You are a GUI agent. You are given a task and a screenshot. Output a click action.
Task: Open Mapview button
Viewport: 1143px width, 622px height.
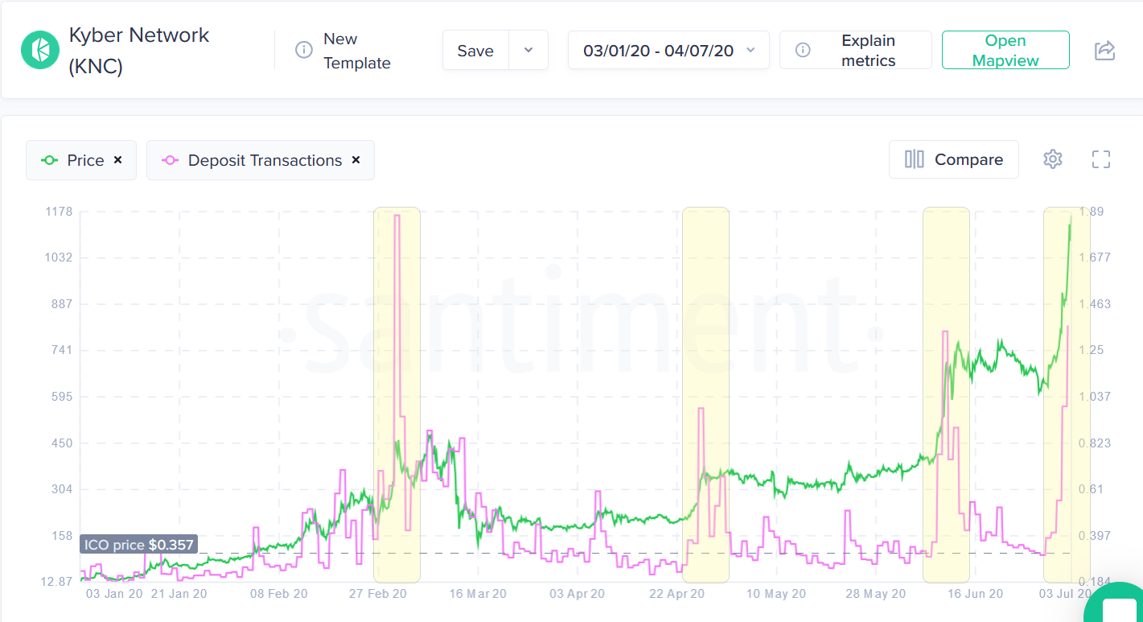pyautogui.click(x=1005, y=50)
